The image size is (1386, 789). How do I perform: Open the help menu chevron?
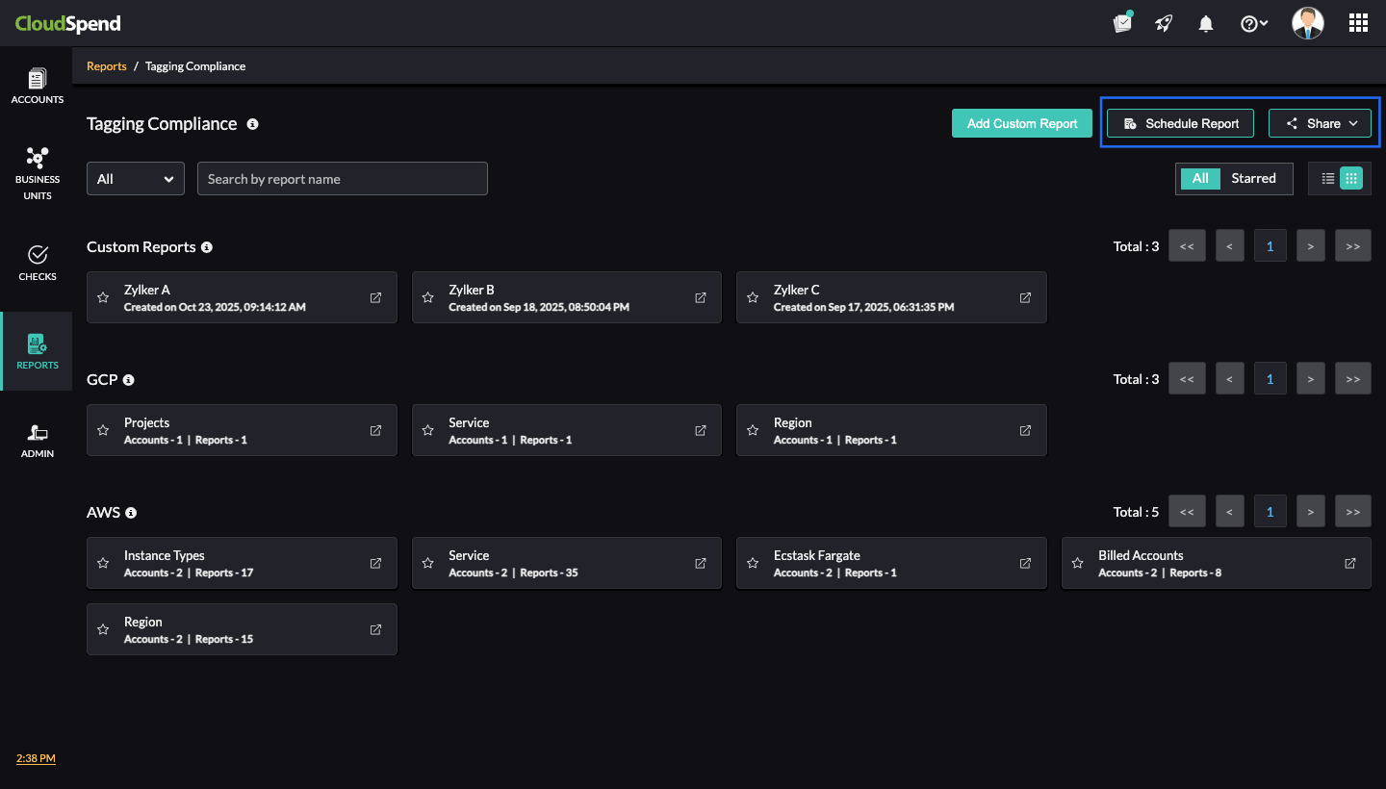coord(1264,22)
